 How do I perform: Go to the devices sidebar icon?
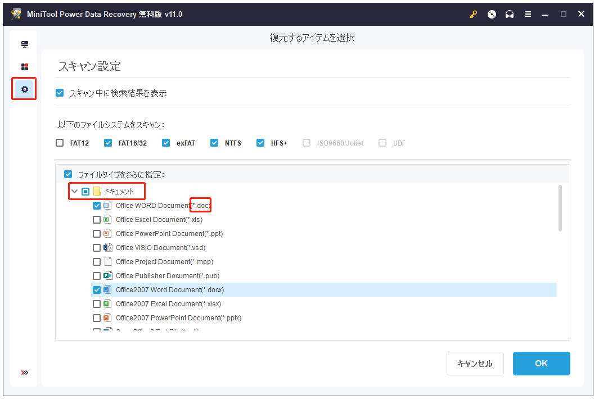click(25, 44)
